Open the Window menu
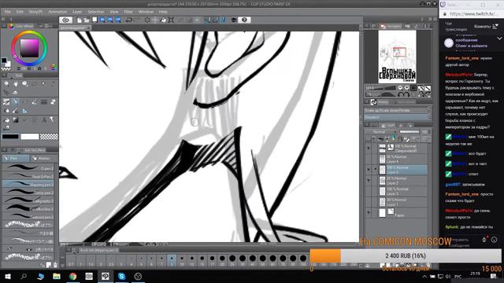 click(146, 12)
